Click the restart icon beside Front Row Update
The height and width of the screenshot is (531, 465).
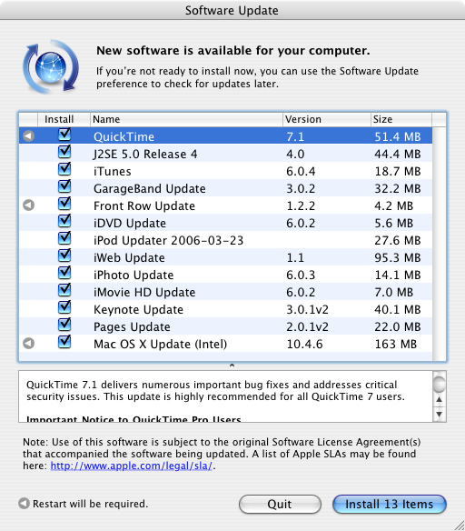pyautogui.click(x=29, y=205)
